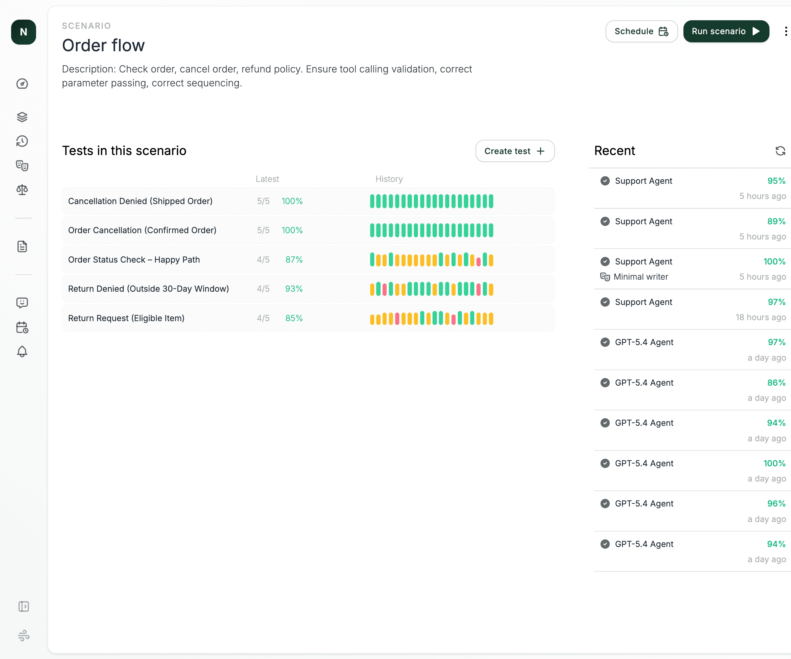This screenshot has width=791, height=659.
Task: Click the Schedule button
Action: (x=641, y=31)
